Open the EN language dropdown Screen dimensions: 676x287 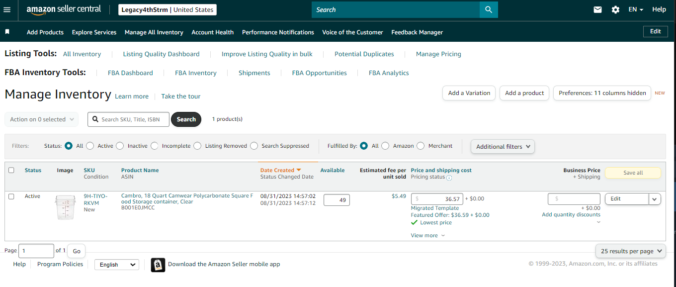tap(636, 9)
